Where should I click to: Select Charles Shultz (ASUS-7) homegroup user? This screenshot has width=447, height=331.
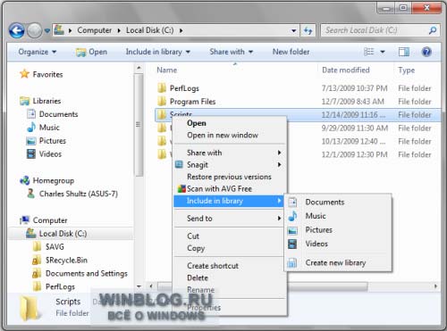(x=79, y=194)
